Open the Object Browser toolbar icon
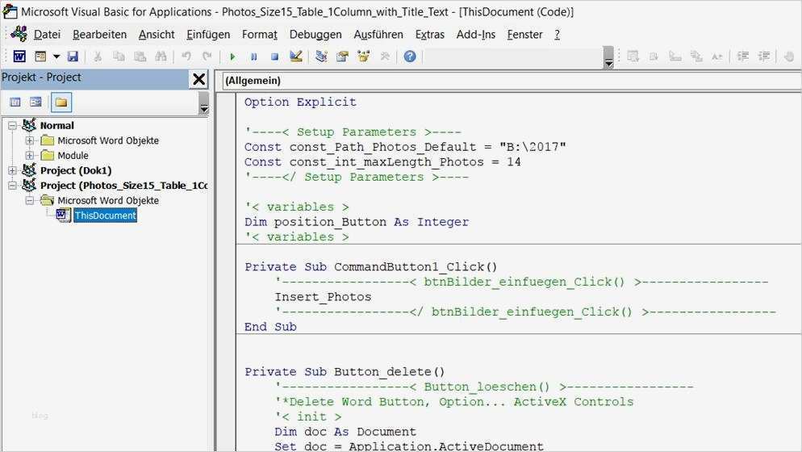Screen dimensions: 802x452 click(364, 56)
